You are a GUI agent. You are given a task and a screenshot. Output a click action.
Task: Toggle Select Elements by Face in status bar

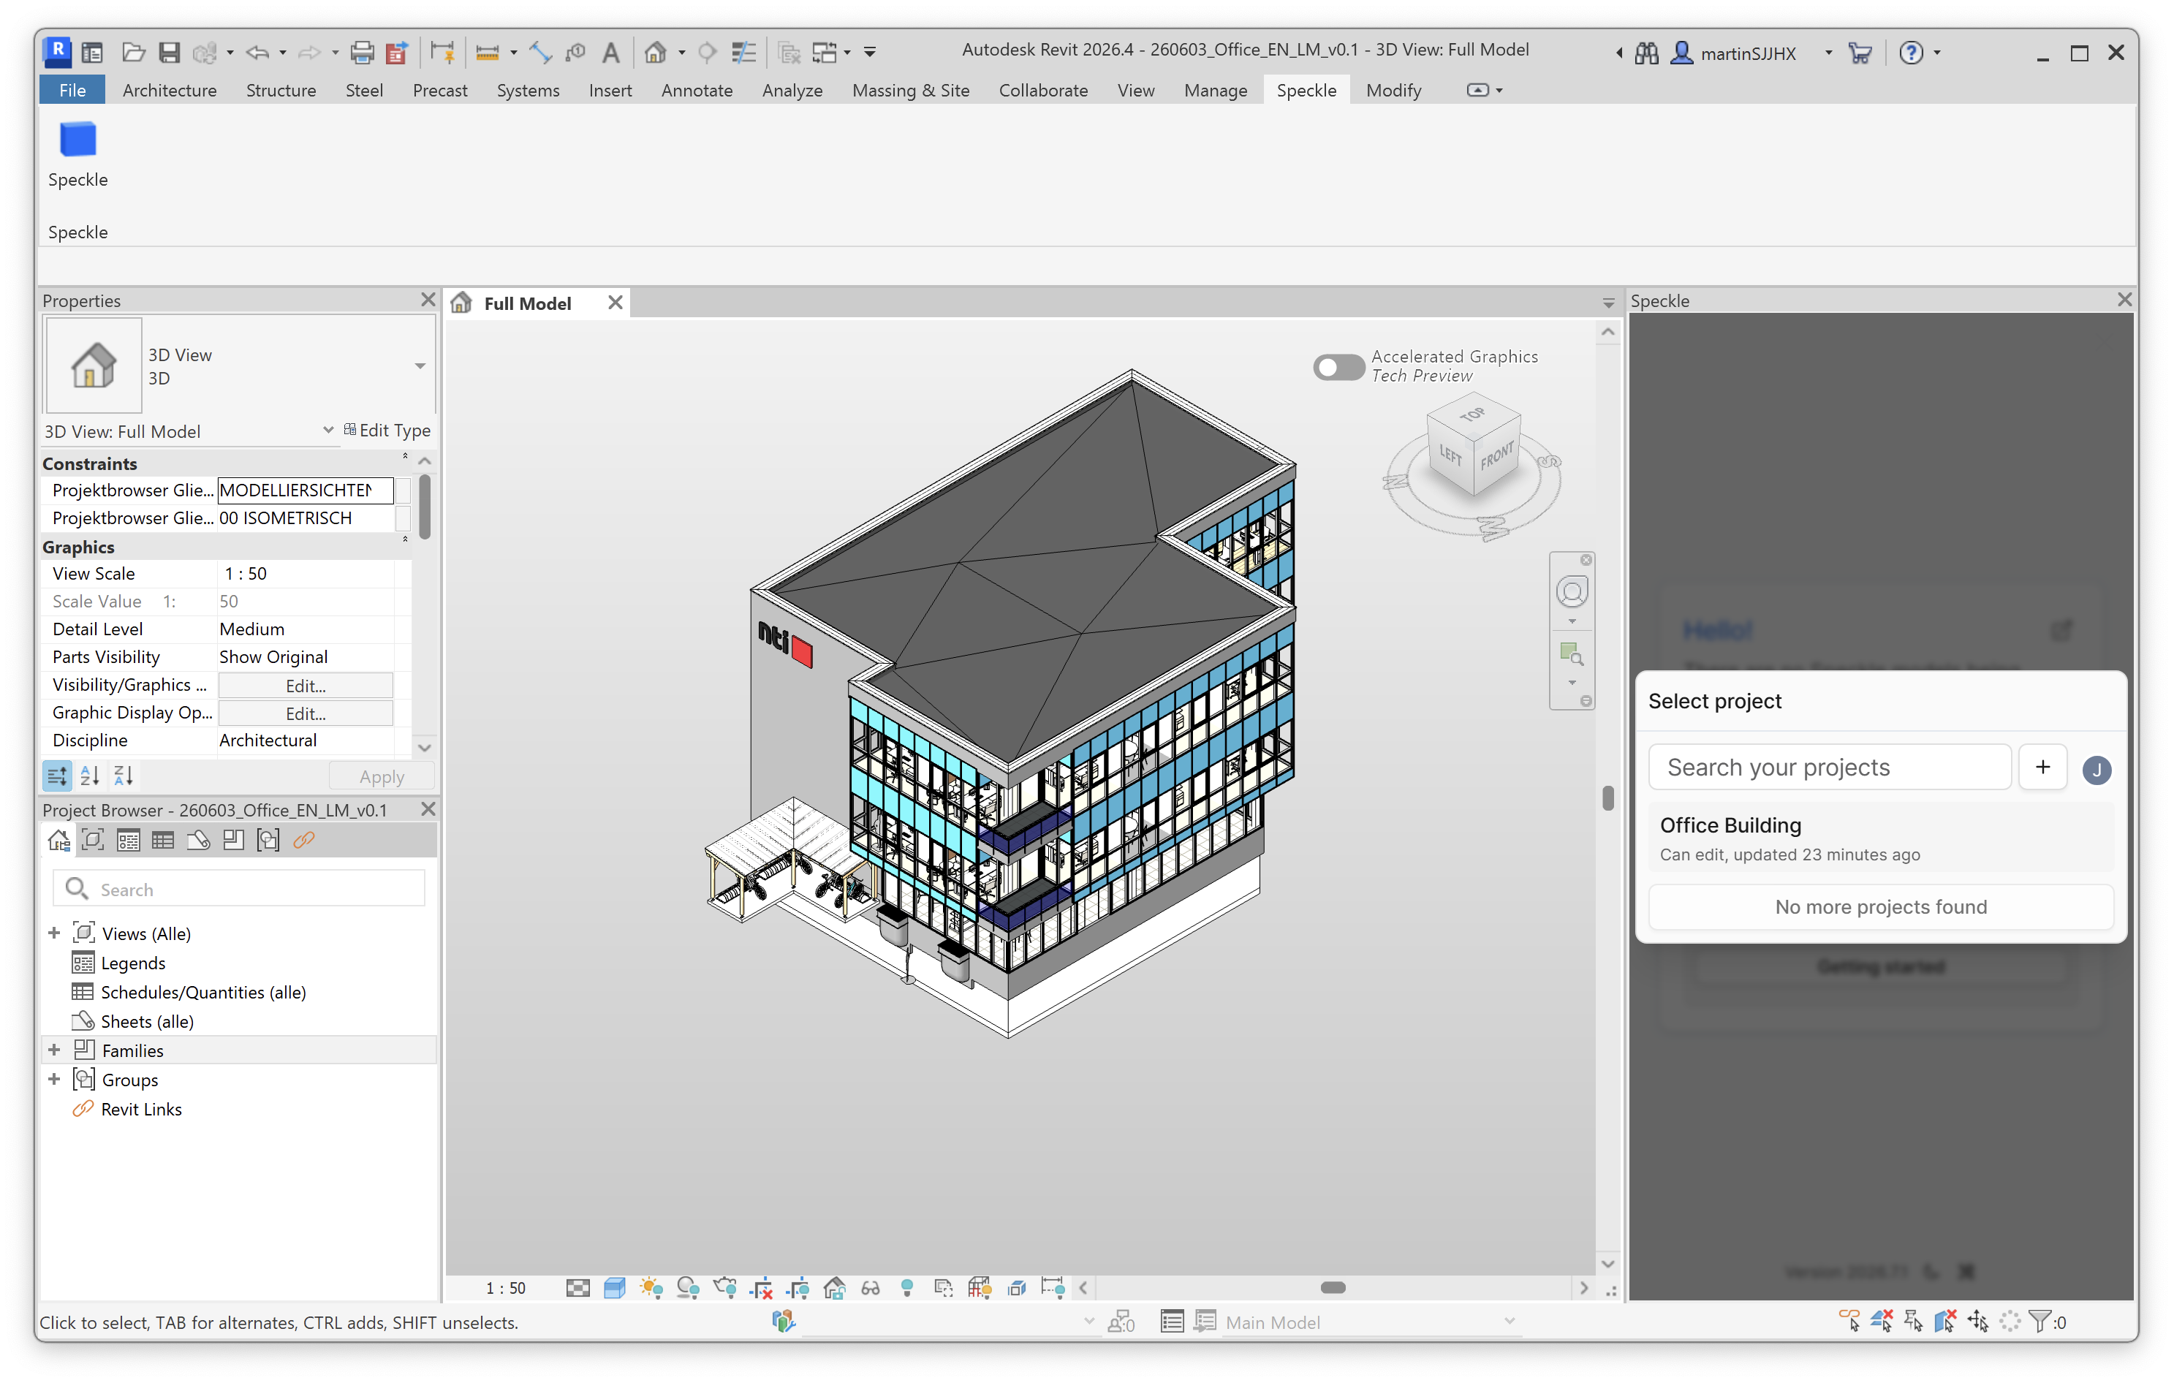click(x=1946, y=1322)
